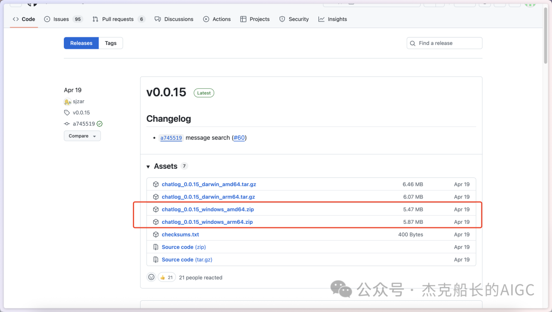Click the zip file icon for Source code (zip)
Screen dimensions: 552x312
pyautogui.click(x=155, y=247)
